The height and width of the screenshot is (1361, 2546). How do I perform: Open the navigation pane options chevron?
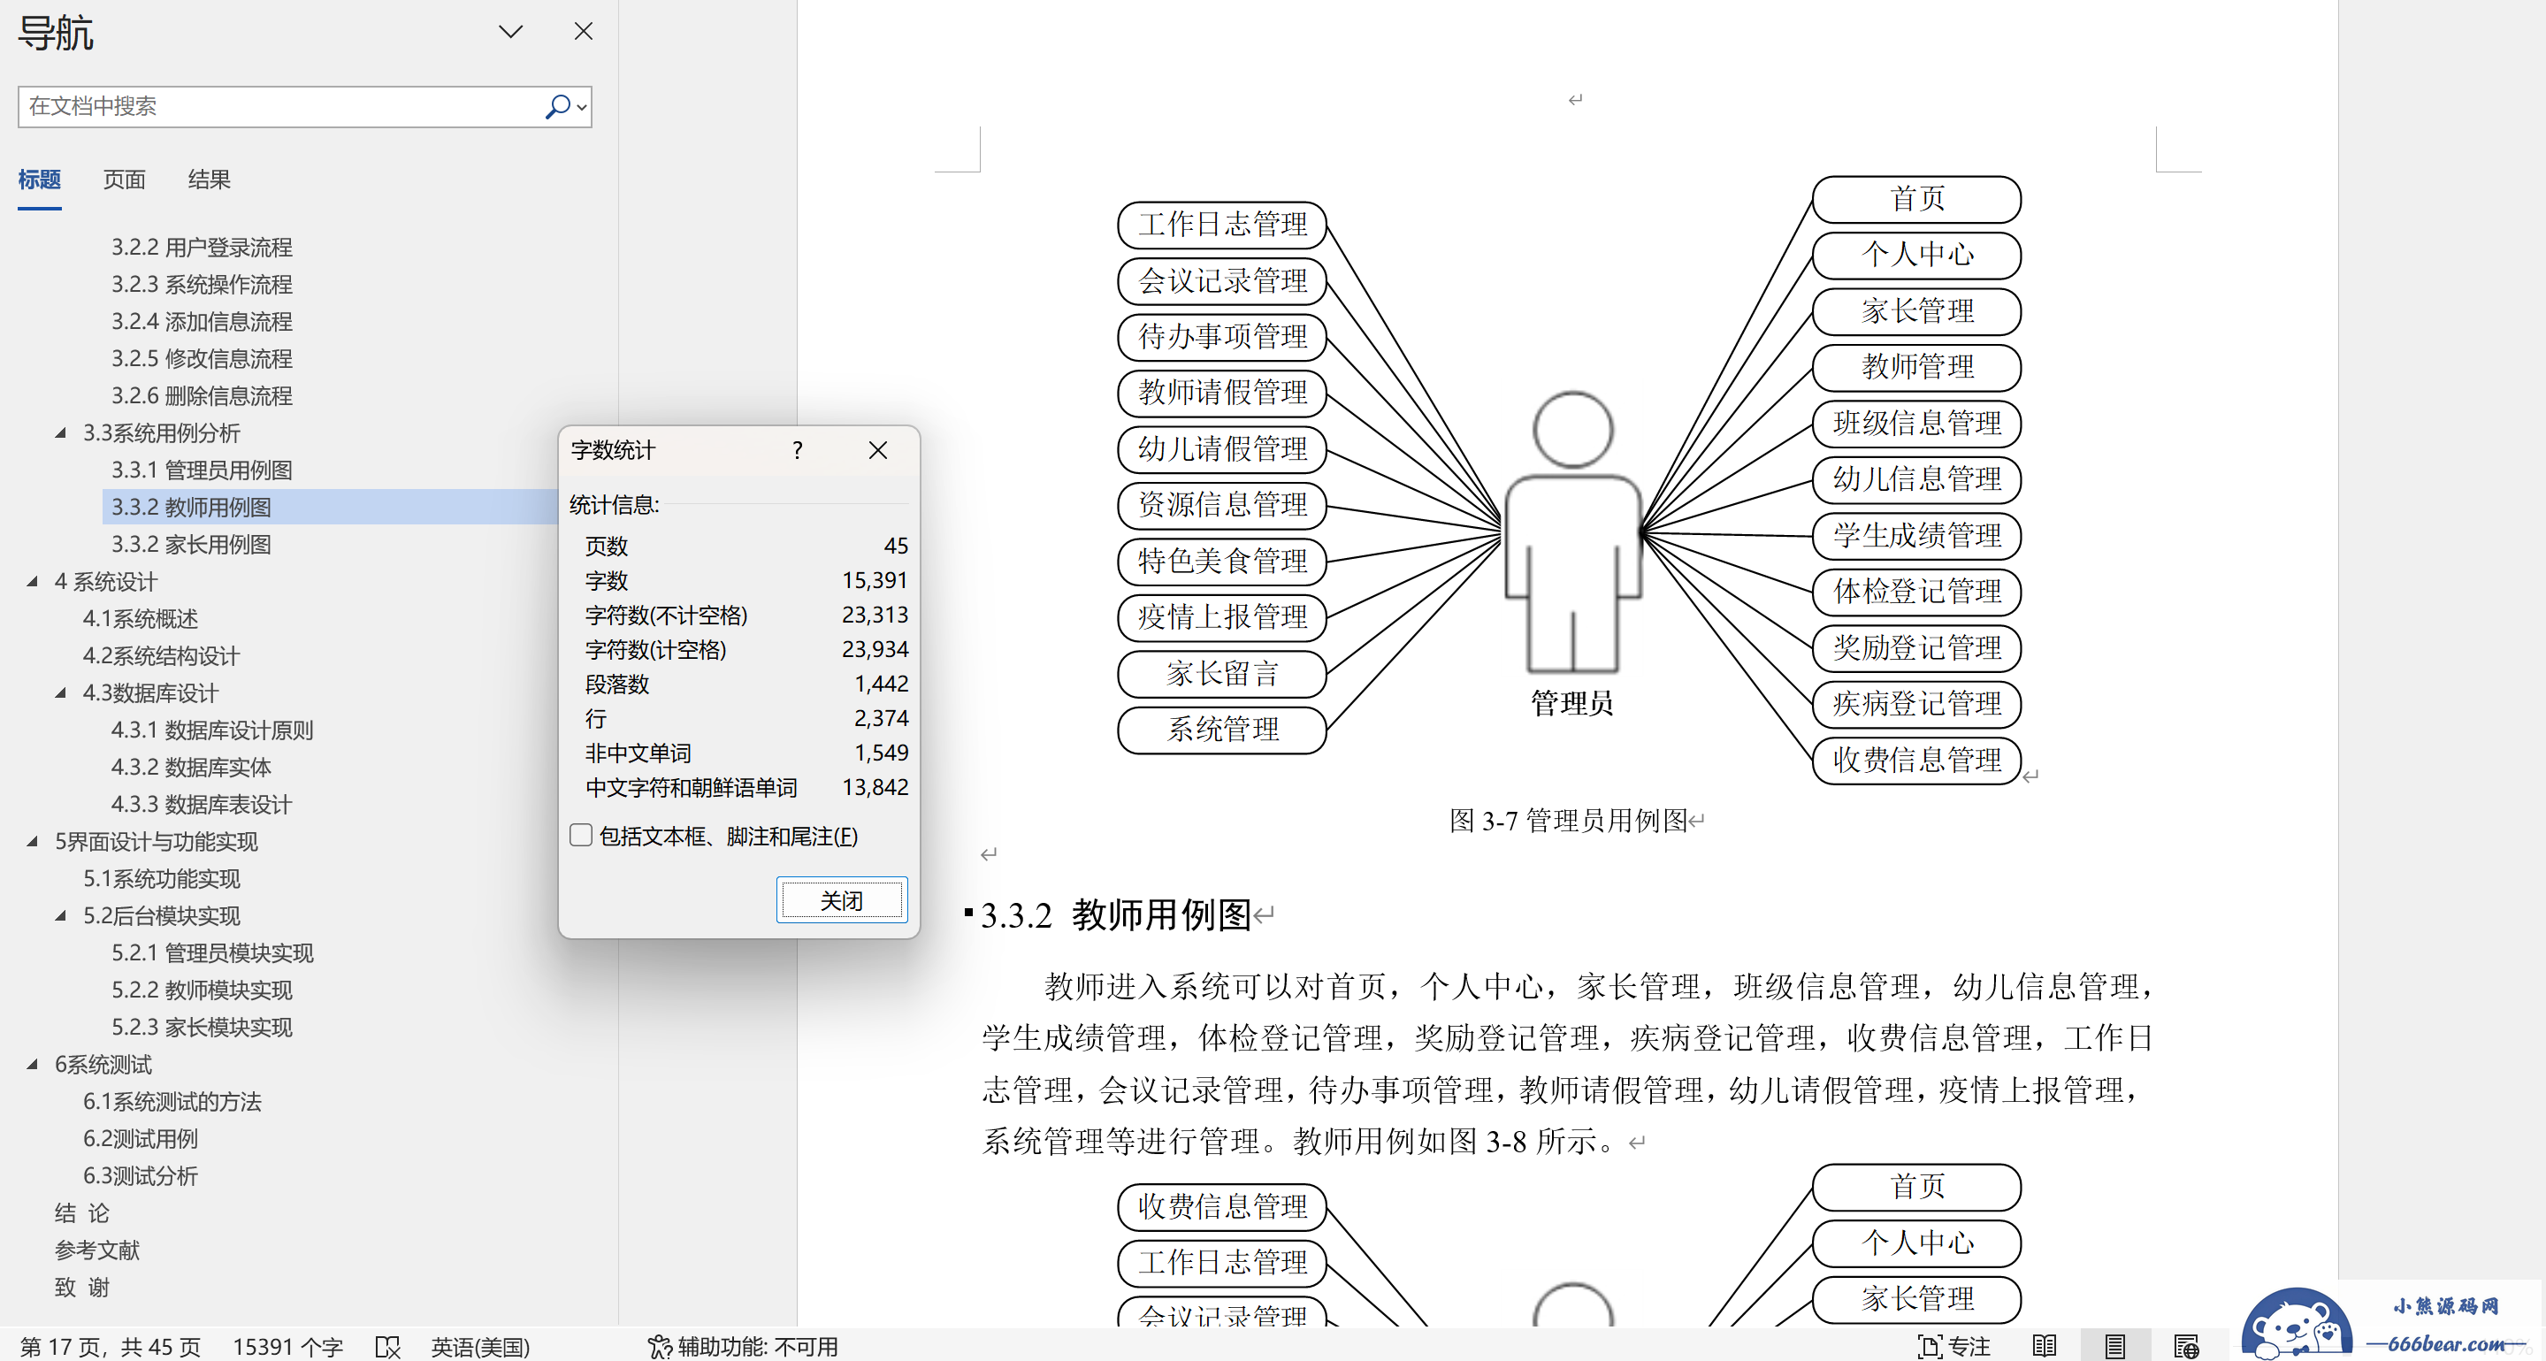coord(510,32)
